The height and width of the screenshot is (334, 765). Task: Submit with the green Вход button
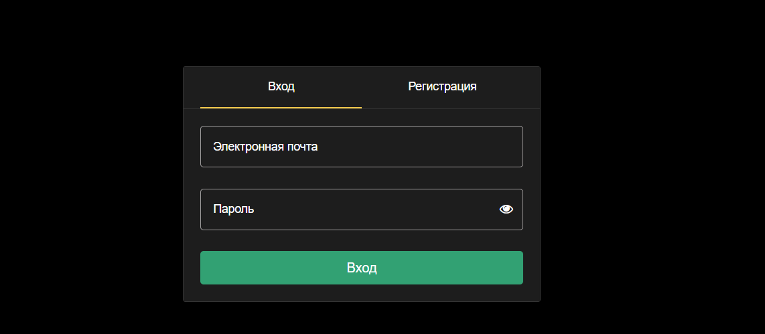click(x=362, y=268)
